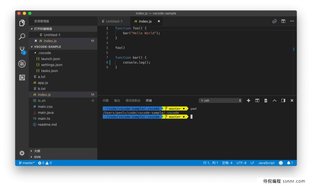Open the Explorer view in activity bar
The image size is (312, 186).
pyautogui.click(x=22, y=23)
